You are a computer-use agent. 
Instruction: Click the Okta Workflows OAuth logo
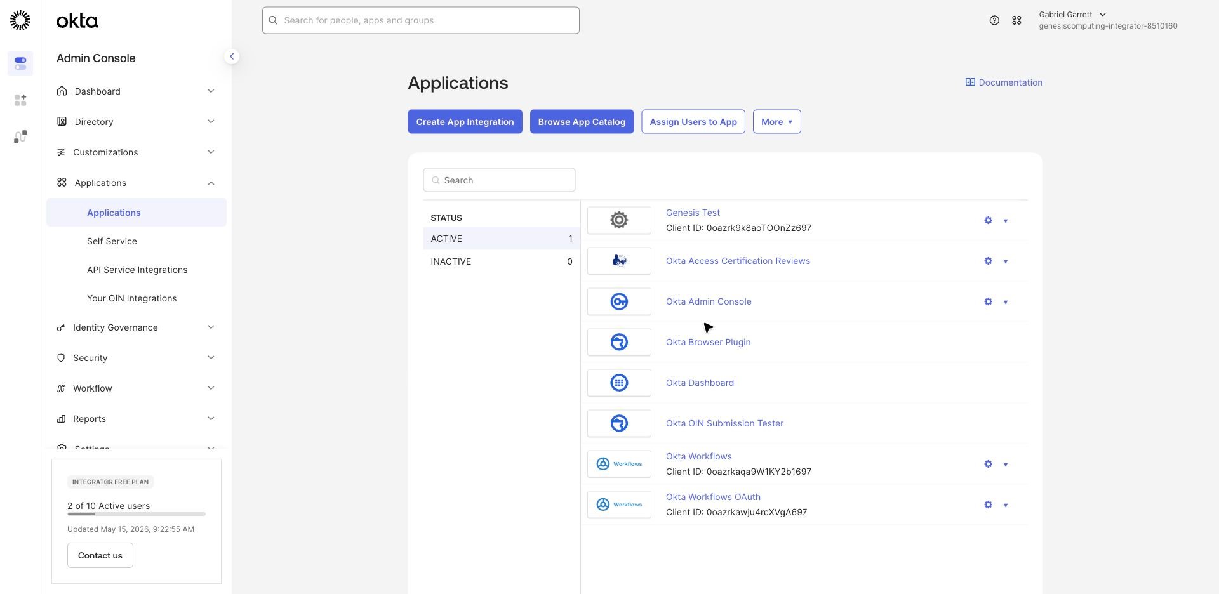pos(619,505)
